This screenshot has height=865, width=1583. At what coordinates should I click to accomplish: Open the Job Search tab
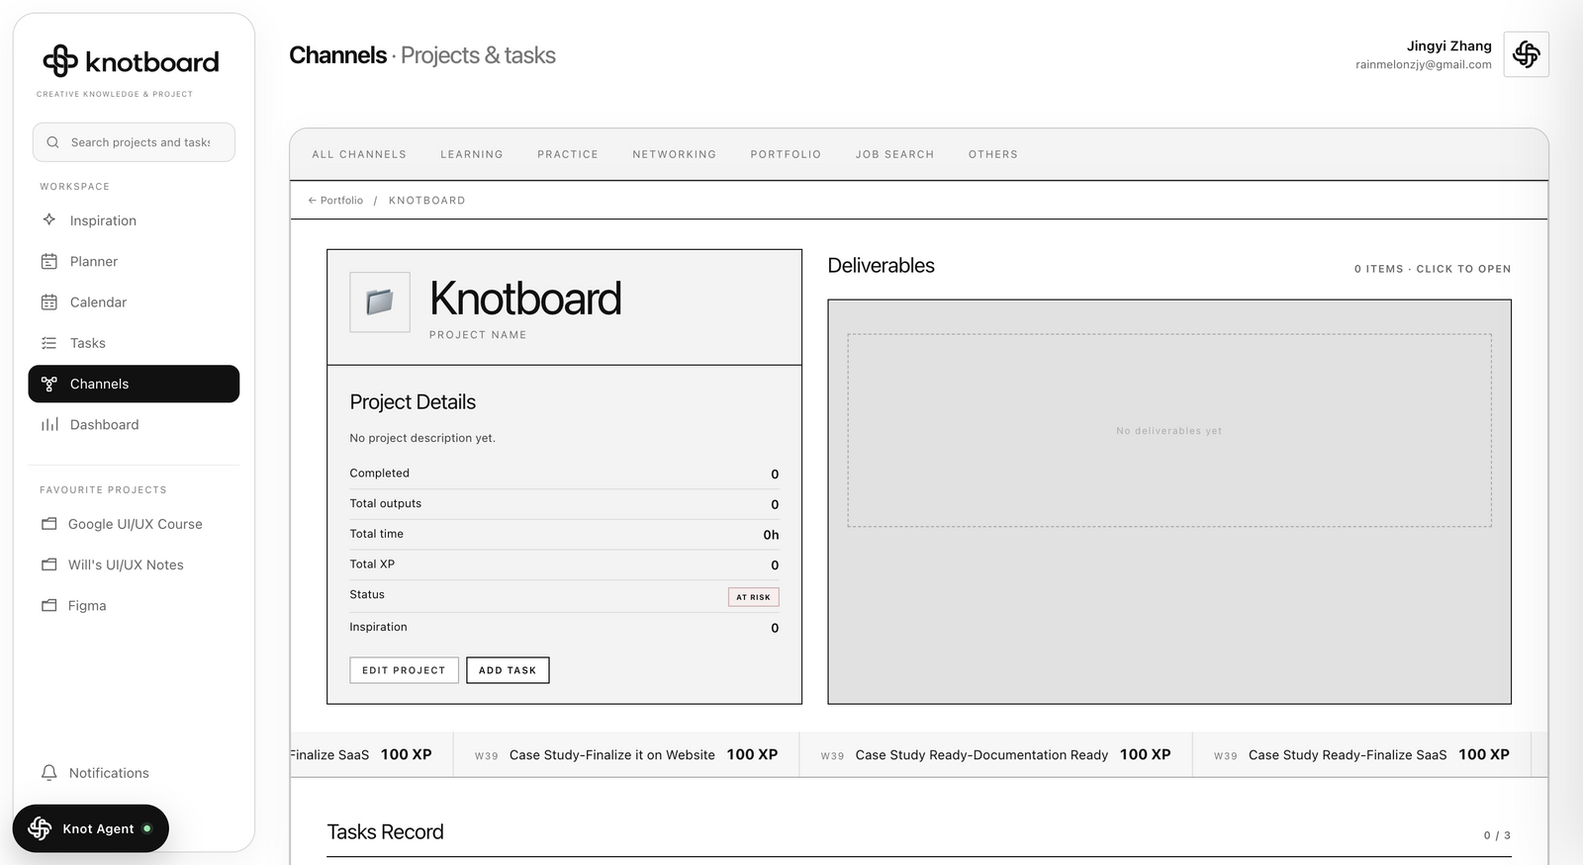pos(895,154)
